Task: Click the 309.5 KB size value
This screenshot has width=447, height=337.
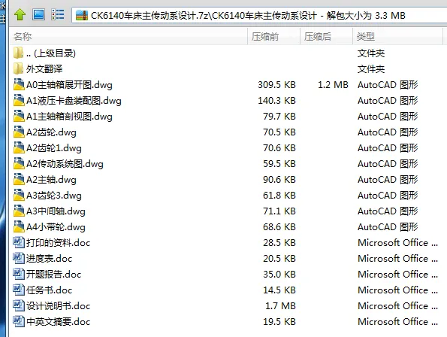Action: [x=276, y=85]
